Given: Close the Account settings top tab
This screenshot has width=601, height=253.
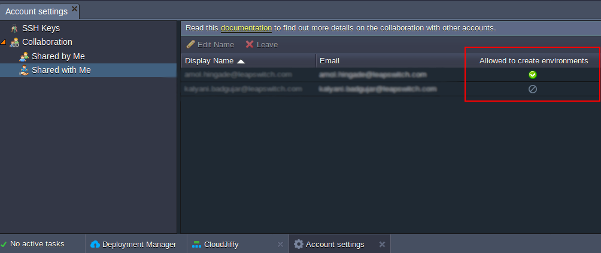Looking at the screenshot, I should tap(74, 9).
